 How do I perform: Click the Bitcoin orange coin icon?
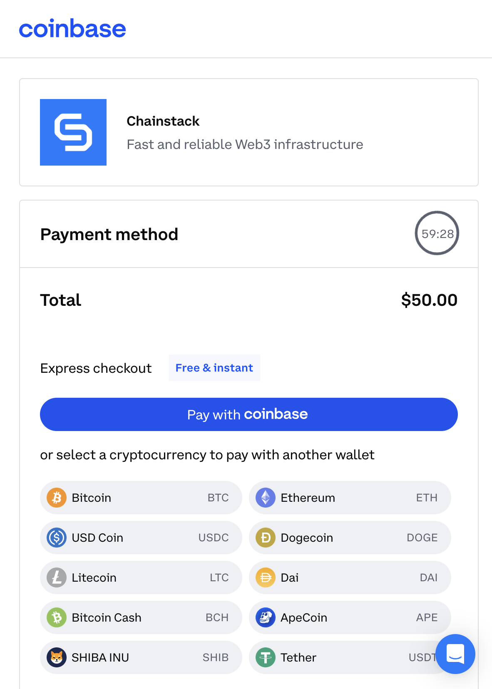(x=57, y=498)
